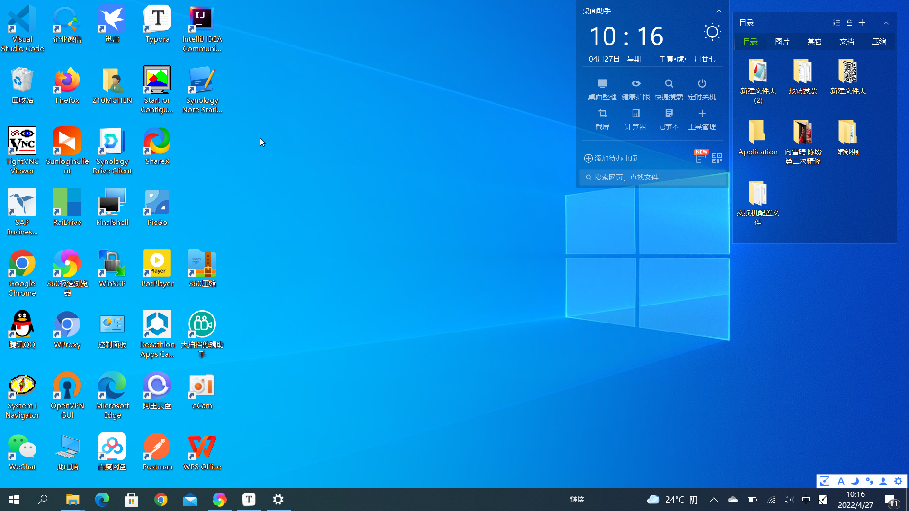Select the PicGo desktop icon
This screenshot has width=909, height=511.
coord(157,207)
